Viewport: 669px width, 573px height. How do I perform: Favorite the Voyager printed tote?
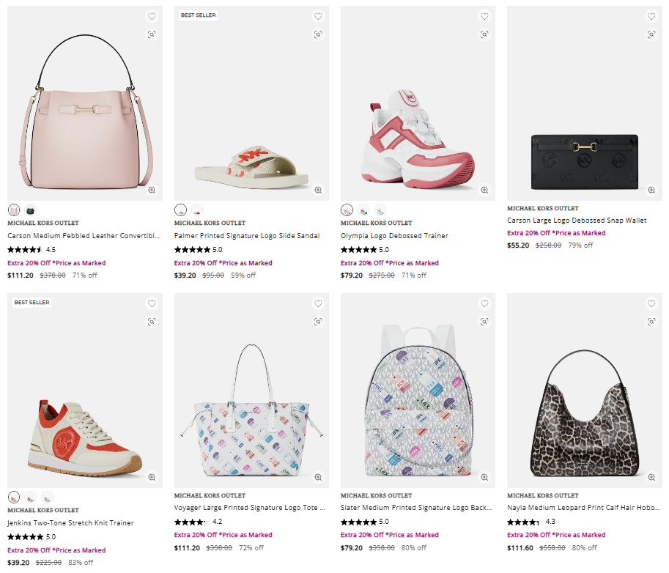tap(317, 303)
